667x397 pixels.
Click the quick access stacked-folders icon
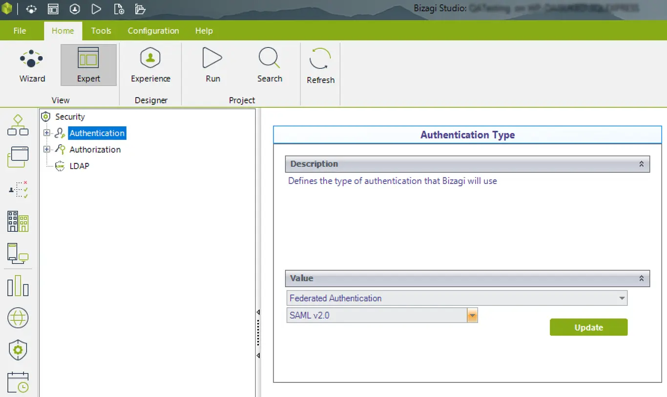pyautogui.click(x=140, y=9)
